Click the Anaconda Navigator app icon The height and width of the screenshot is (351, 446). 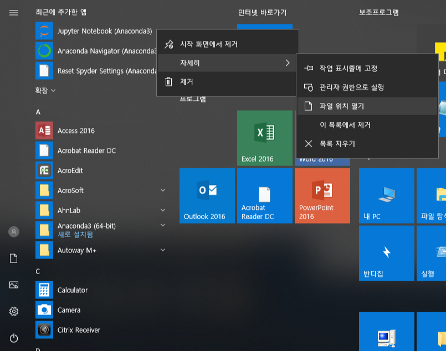point(44,50)
